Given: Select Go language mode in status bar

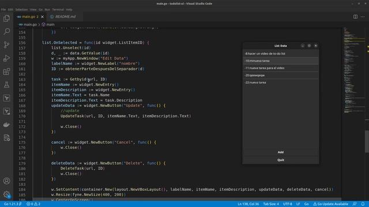Looking at the screenshot, I should tap(306, 204).
